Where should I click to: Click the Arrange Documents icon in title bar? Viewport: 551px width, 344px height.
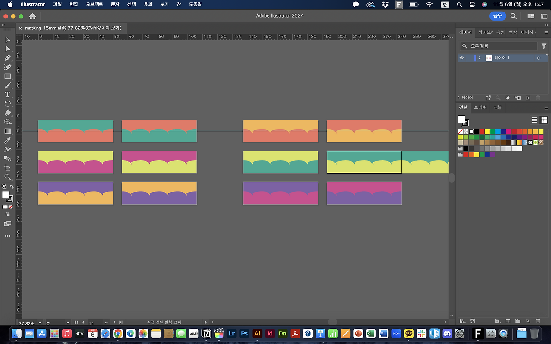(531, 16)
